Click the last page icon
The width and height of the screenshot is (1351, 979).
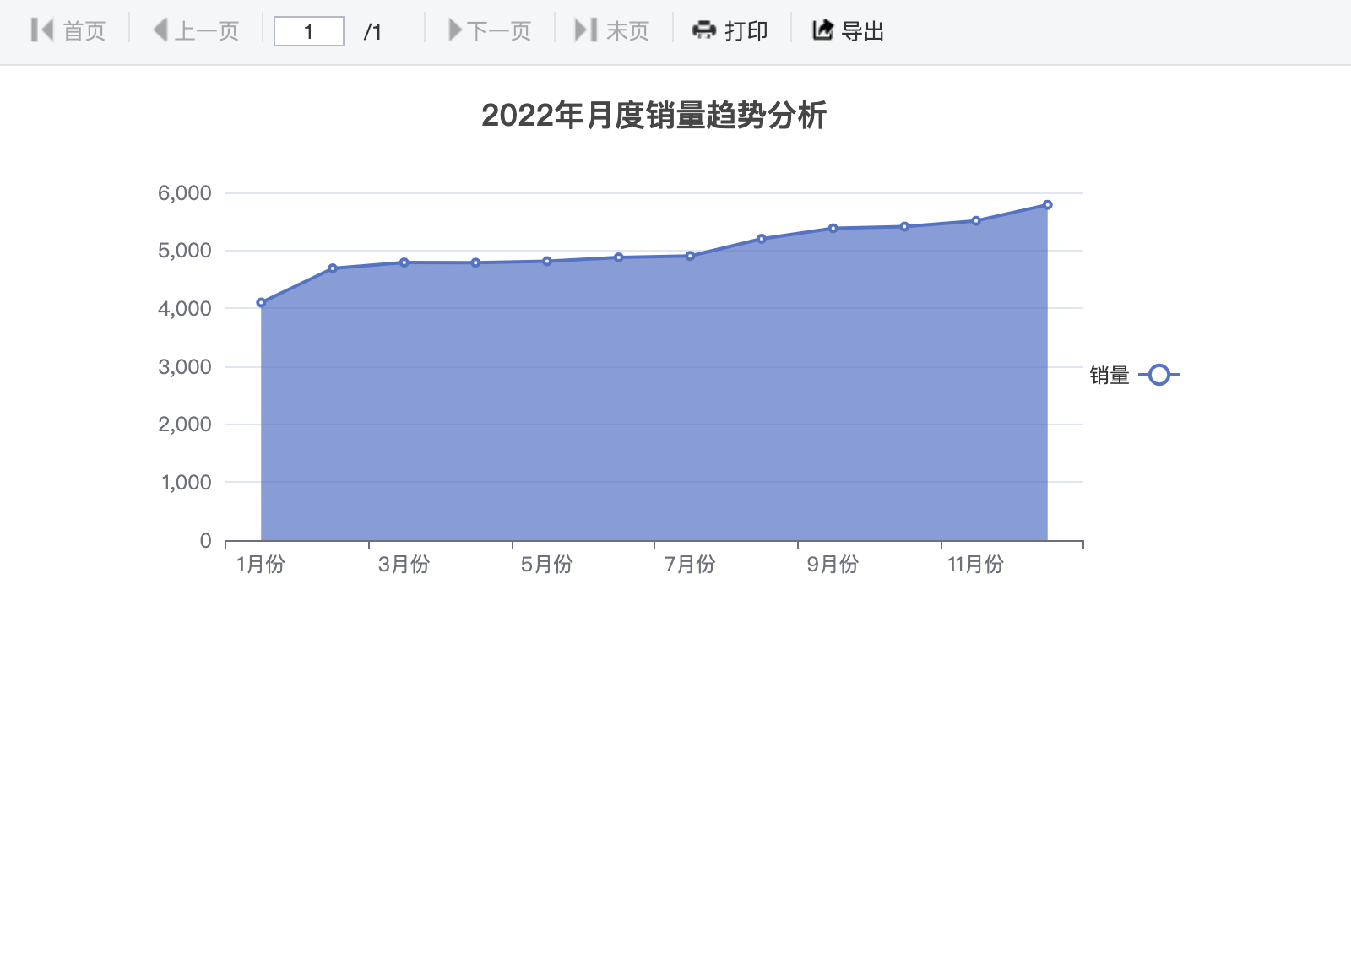[585, 30]
